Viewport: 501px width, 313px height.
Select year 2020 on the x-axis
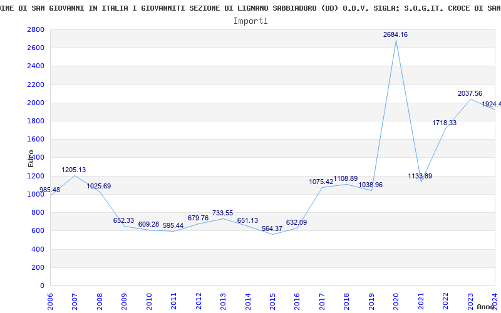point(396,299)
